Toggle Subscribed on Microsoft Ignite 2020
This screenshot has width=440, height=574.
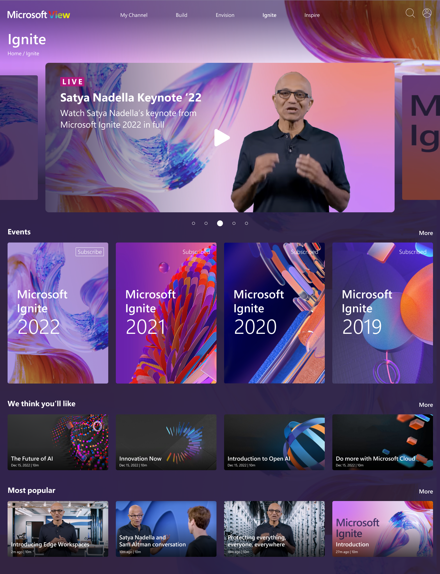coord(304,252)
